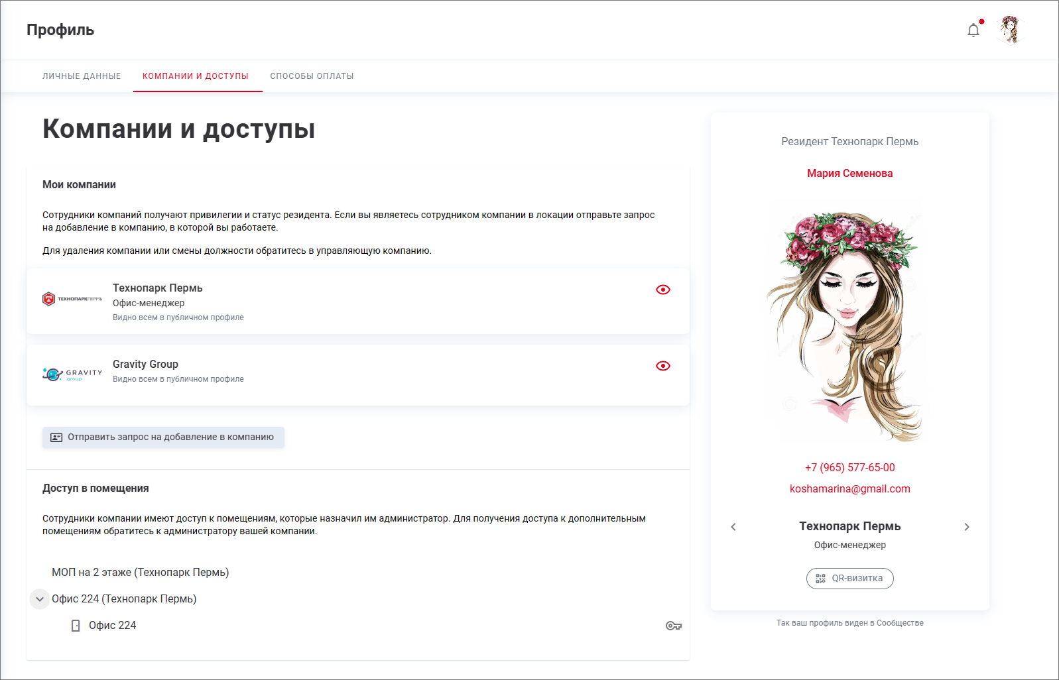Open user avatar menu in header
1059x680 pixels.
1010,30
